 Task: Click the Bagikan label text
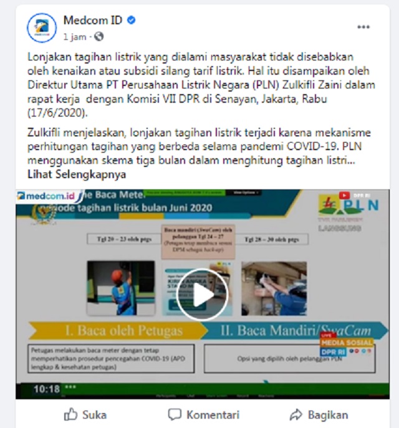[328, 415]
